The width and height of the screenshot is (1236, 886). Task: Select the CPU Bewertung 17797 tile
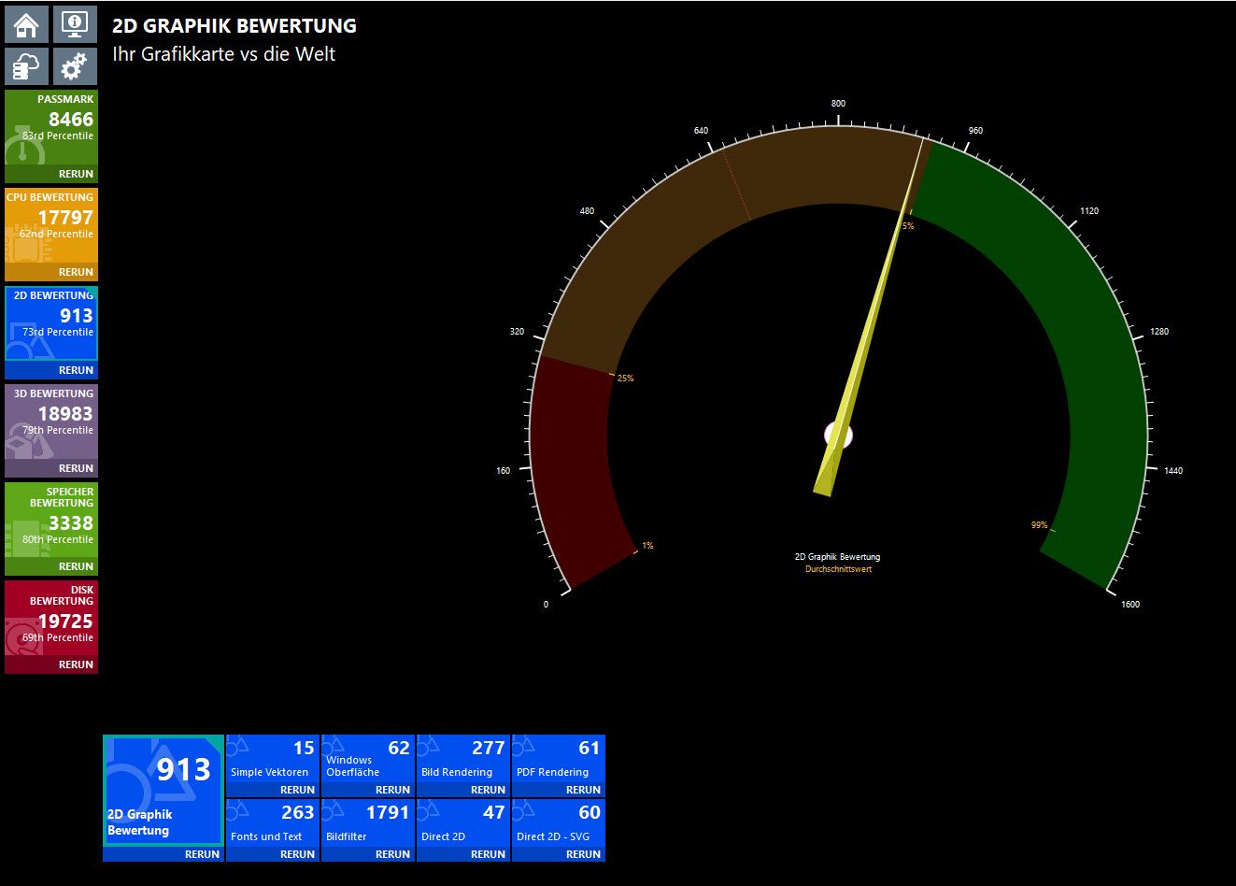[51, 226]
